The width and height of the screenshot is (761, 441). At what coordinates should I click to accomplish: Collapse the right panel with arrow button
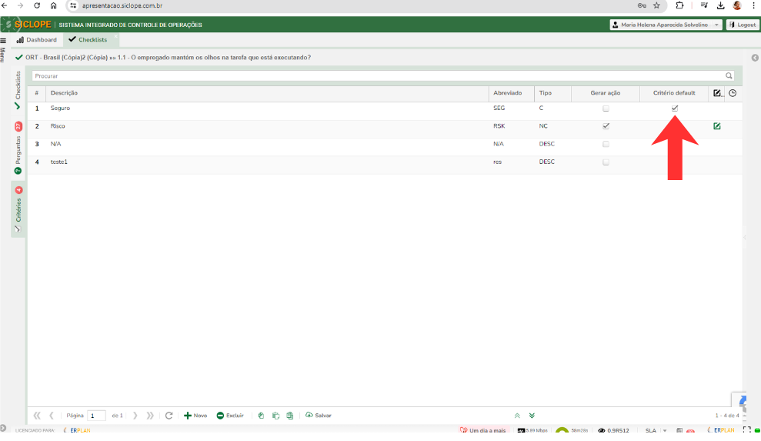pos(755,58)
